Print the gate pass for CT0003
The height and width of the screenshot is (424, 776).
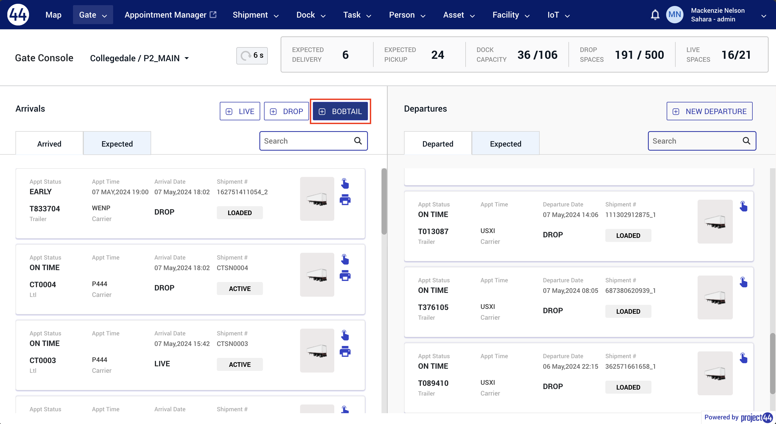click(x=345, y=351)
